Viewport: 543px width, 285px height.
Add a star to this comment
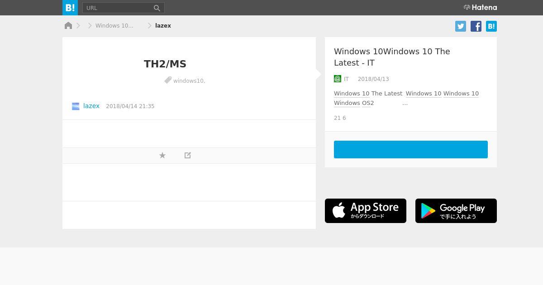pos(162,156)
